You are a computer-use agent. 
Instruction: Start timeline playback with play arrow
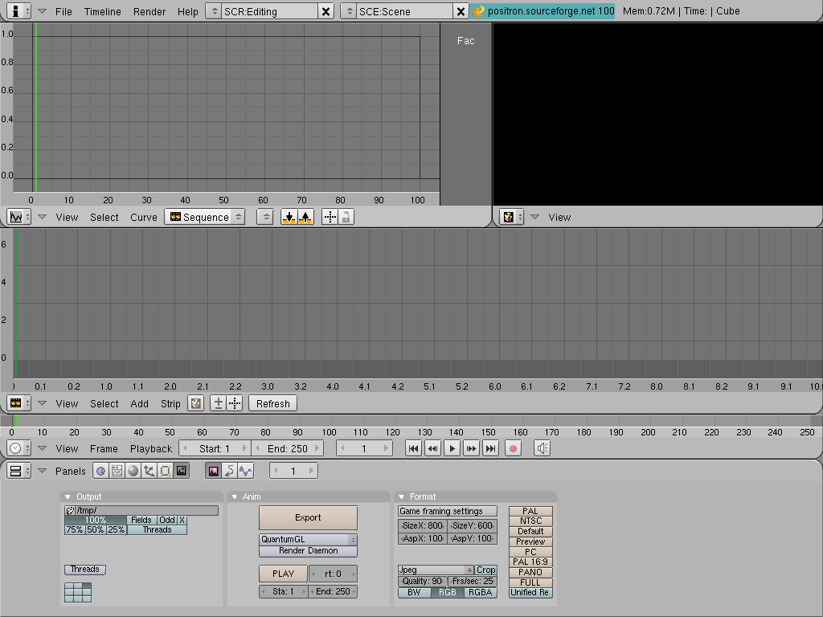tap(452, 448)
